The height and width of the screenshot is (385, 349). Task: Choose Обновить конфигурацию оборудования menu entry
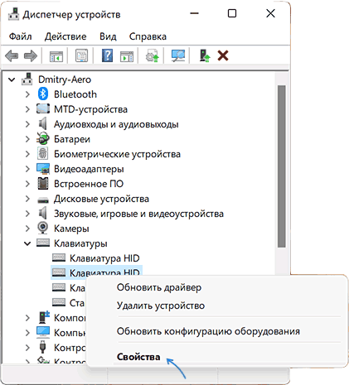point(208,331)
